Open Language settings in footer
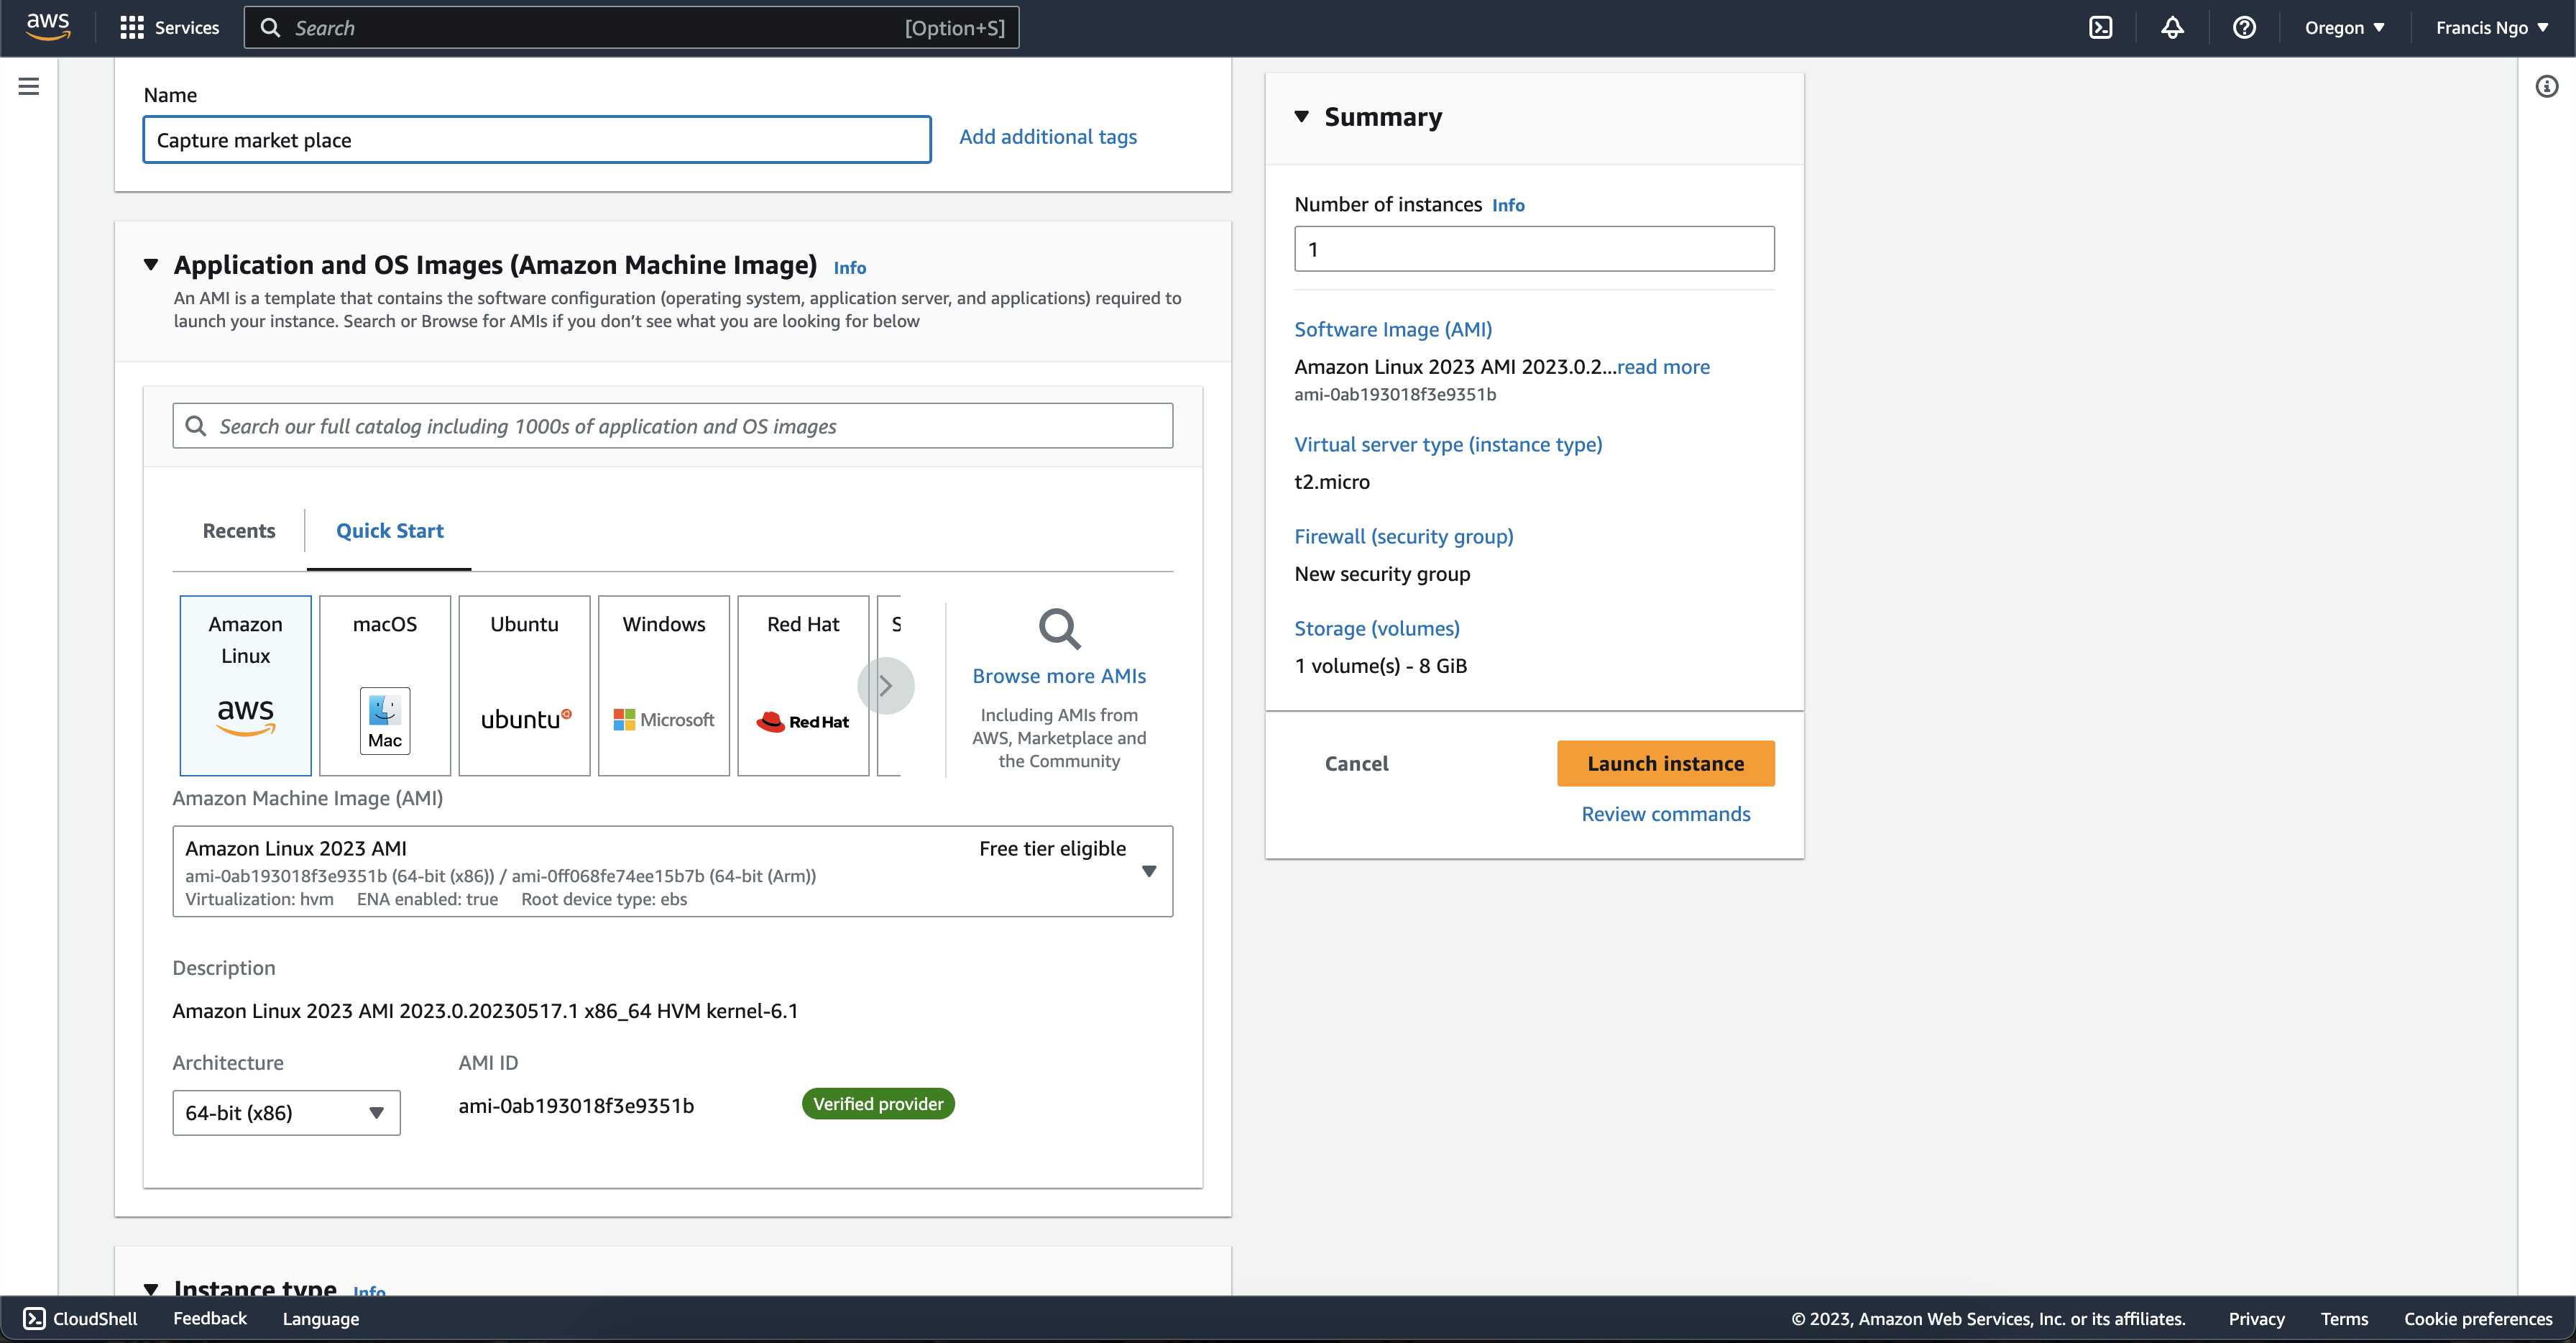Image resolution: width=2576 pixels, height=1343 pixels. (x=321, y=1319)
